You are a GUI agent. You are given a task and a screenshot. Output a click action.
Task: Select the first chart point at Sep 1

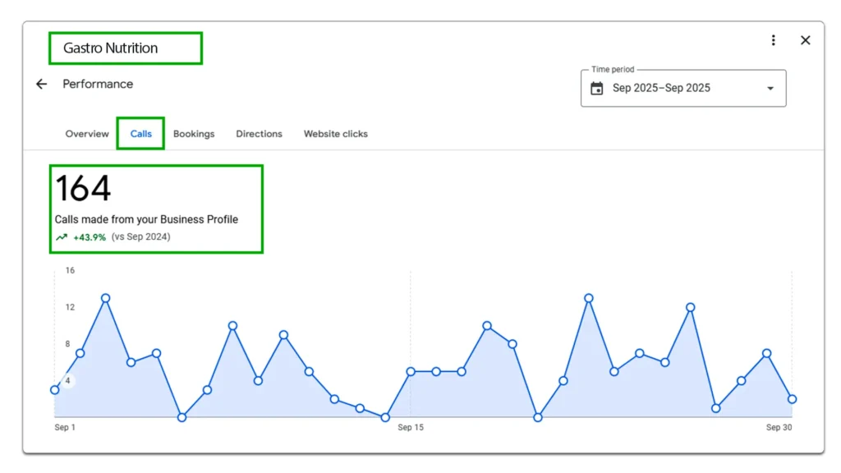pyautogui.click(x=55, y=389)
